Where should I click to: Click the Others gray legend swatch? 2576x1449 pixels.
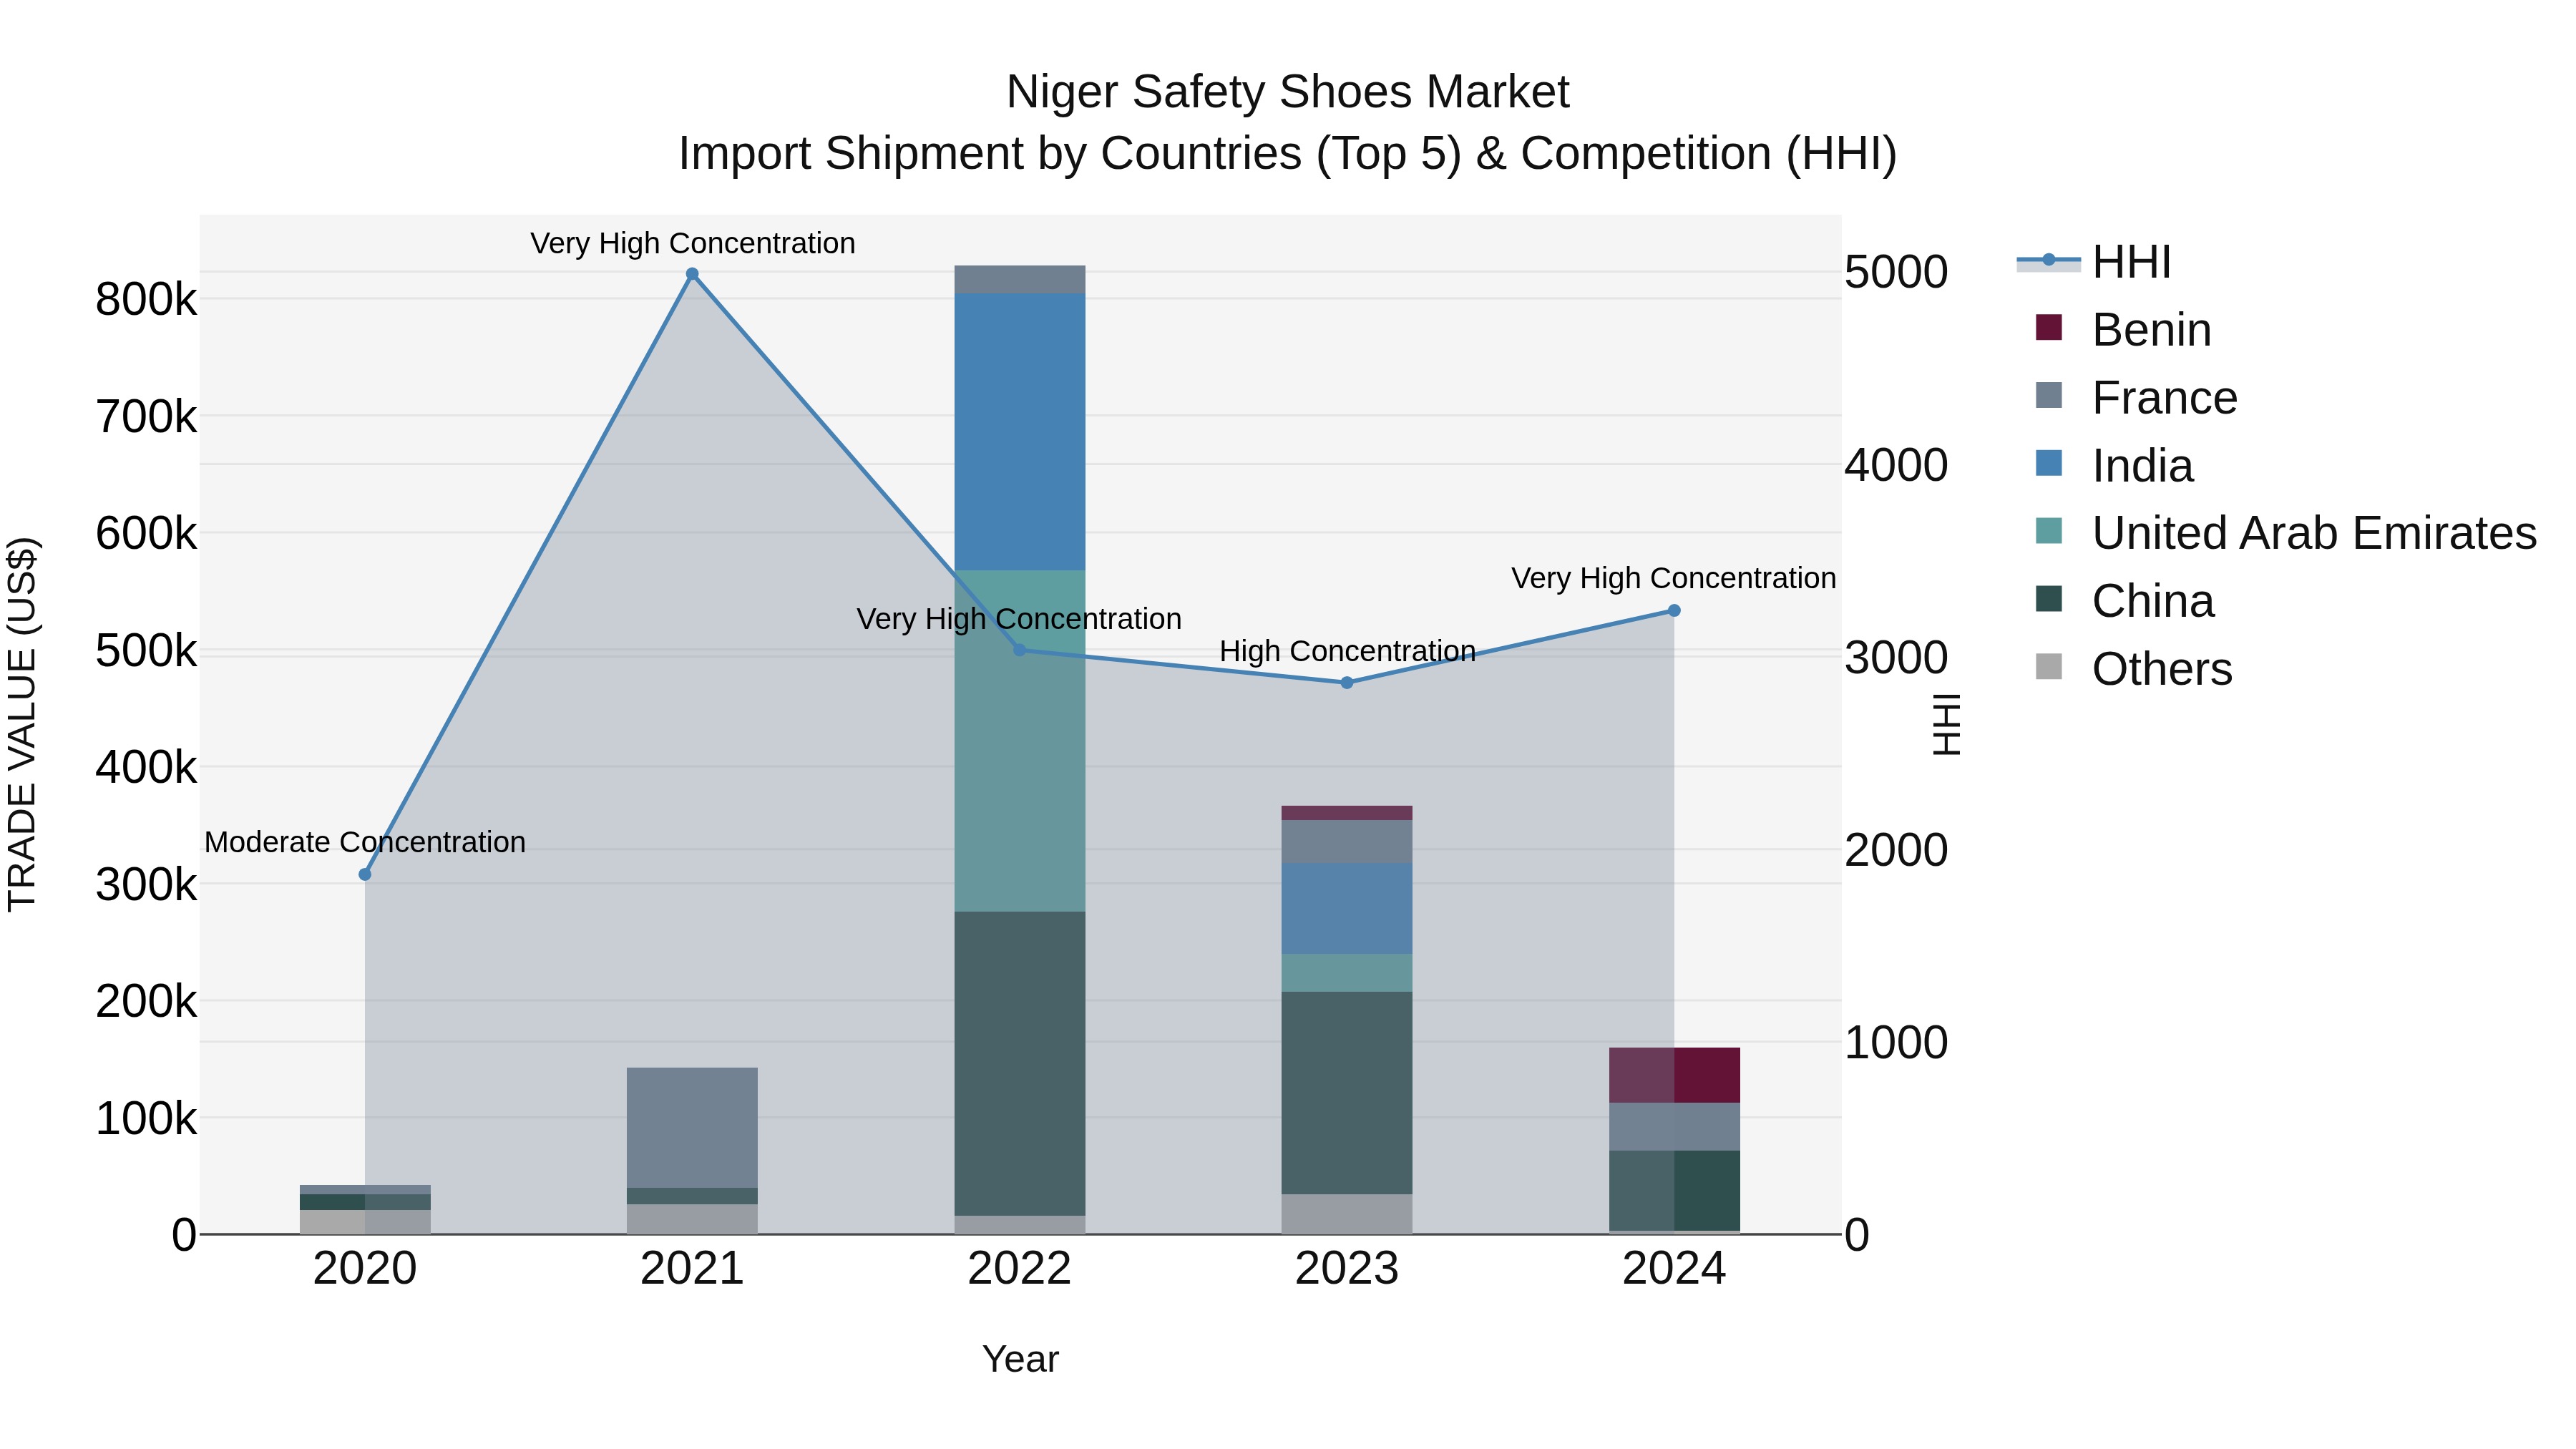[2049, 666]
